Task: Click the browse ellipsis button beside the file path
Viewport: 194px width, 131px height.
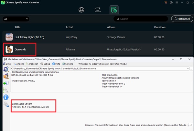Action: click(191, 69)
